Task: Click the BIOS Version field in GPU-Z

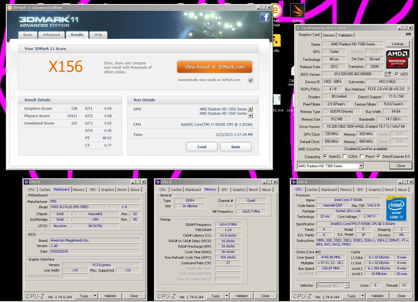Action: [x=353, y=74]
